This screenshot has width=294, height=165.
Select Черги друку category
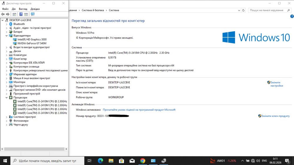point(21,124)
